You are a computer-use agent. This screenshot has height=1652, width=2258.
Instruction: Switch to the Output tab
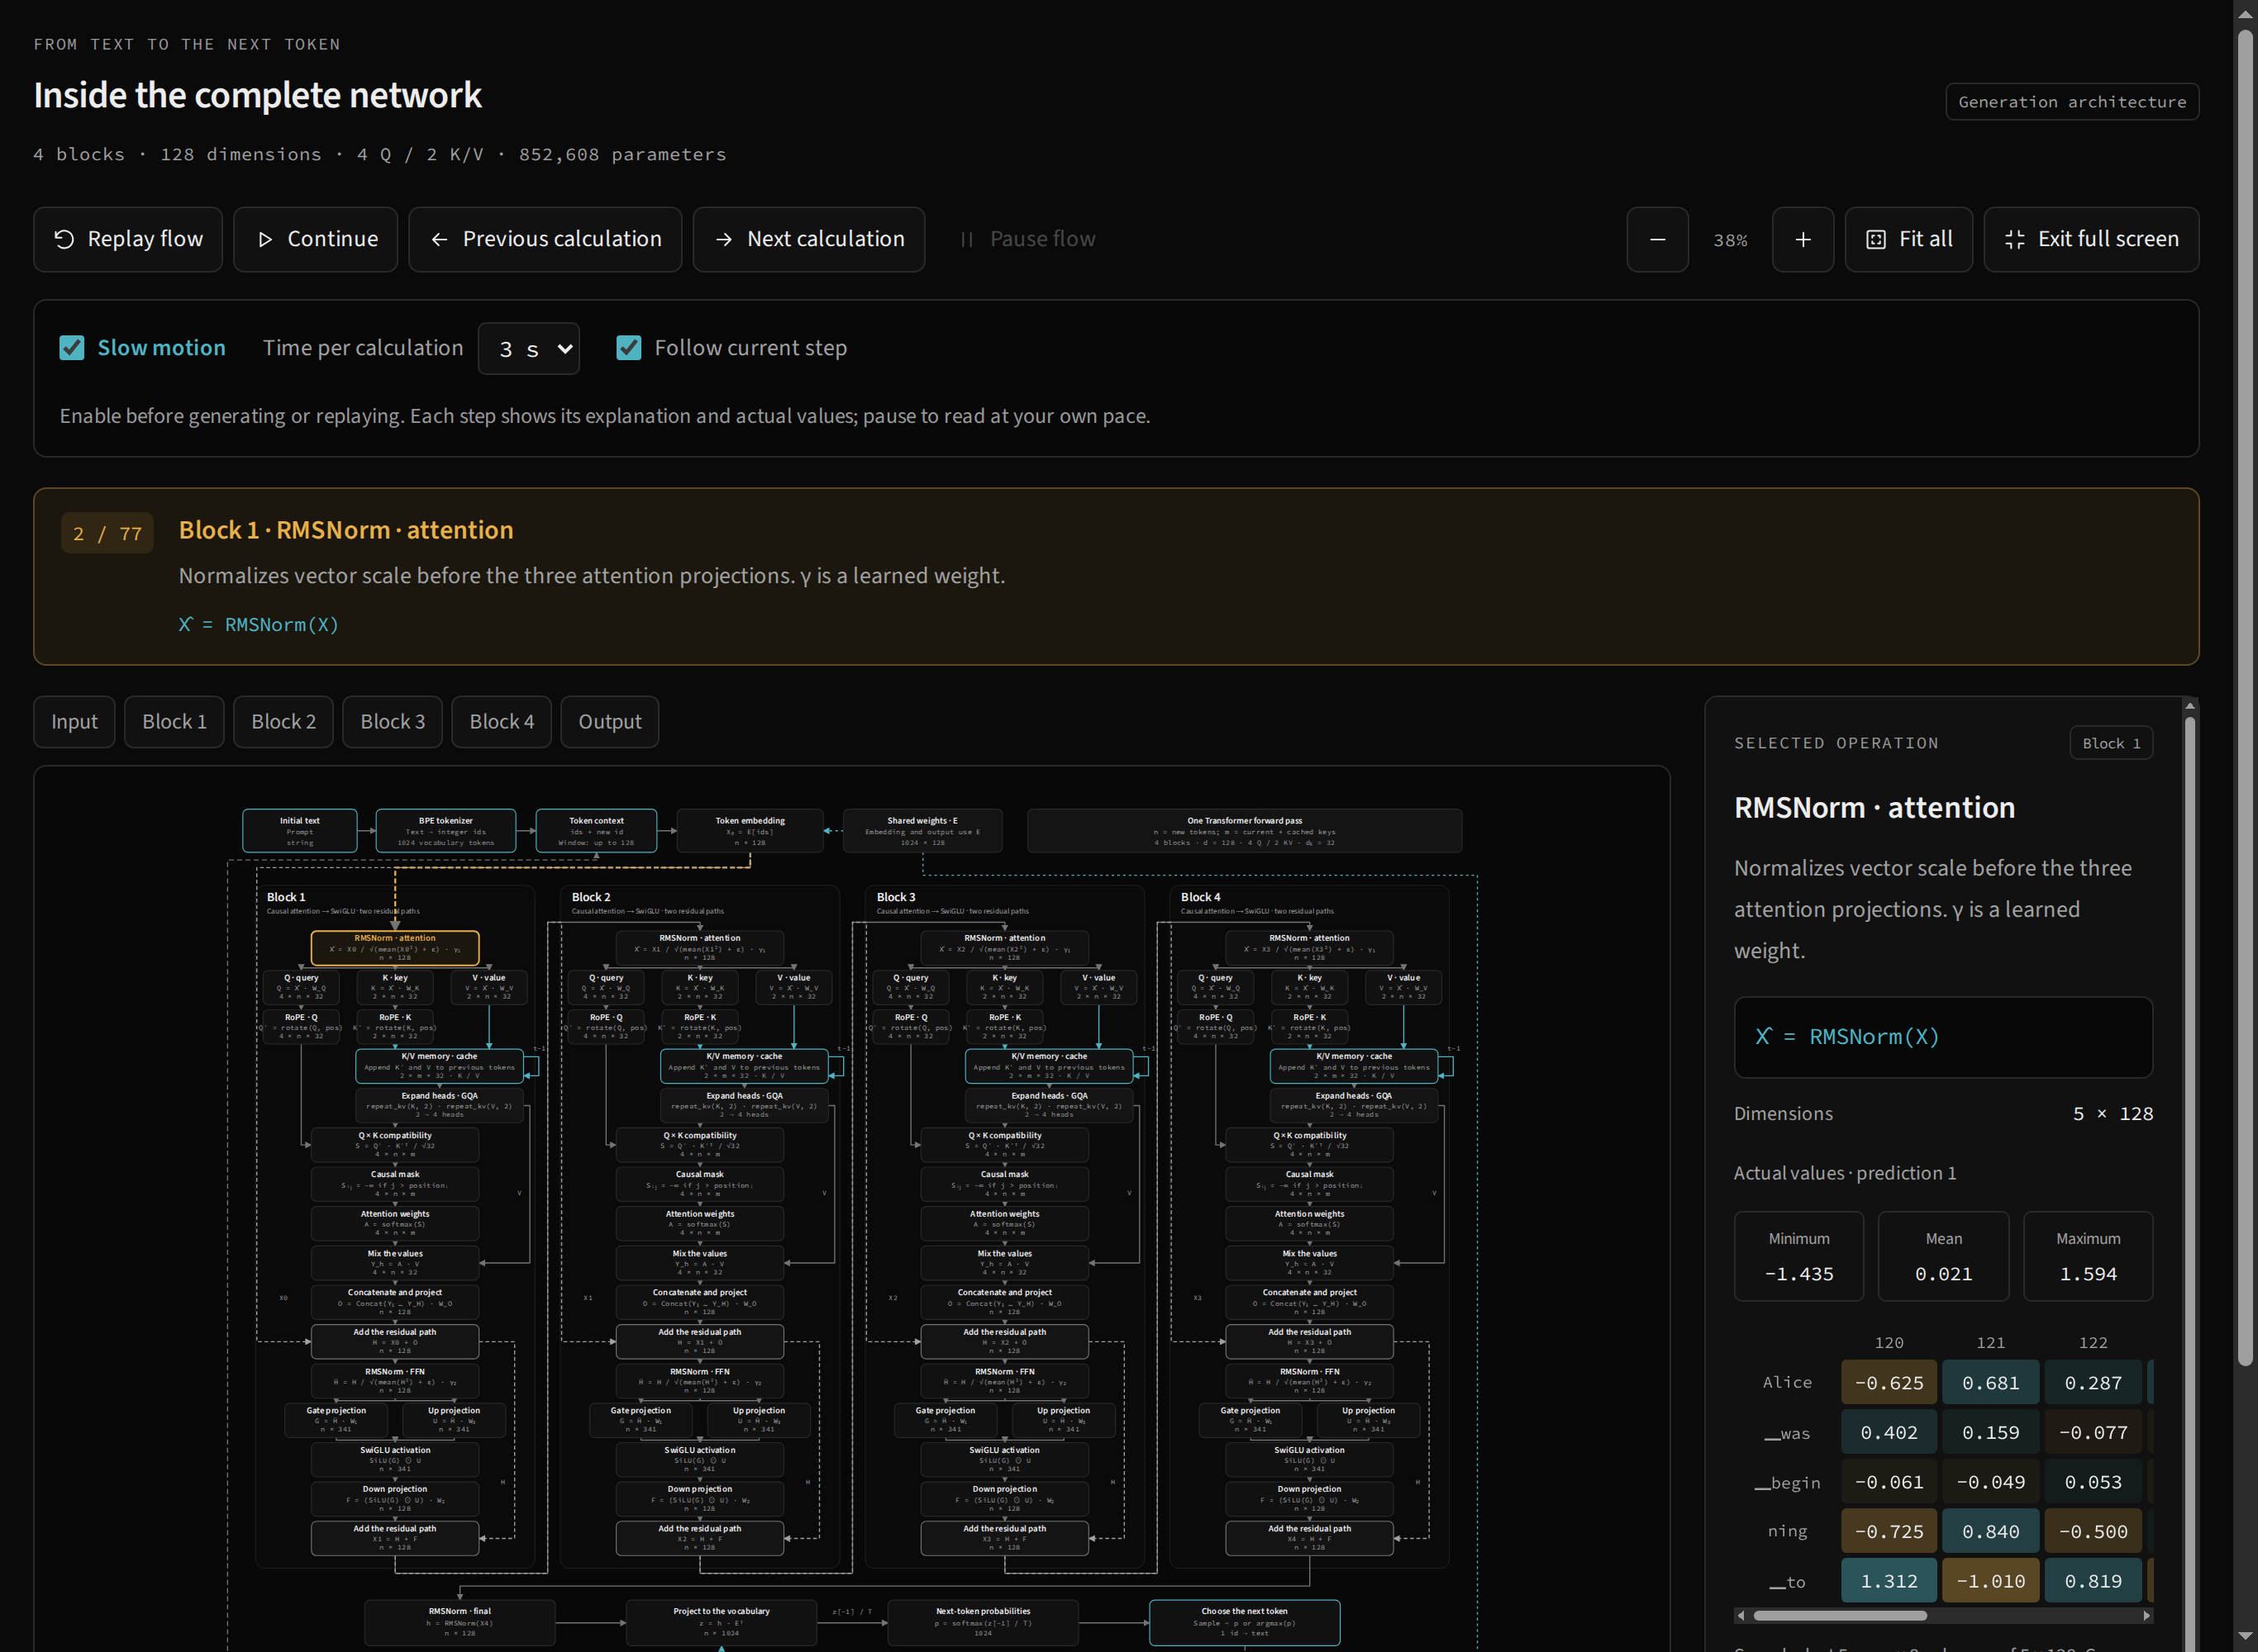click(x=609, y=721)
